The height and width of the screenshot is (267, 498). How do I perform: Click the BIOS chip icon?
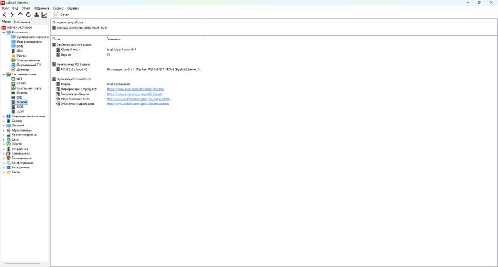(x=13, y=107)
